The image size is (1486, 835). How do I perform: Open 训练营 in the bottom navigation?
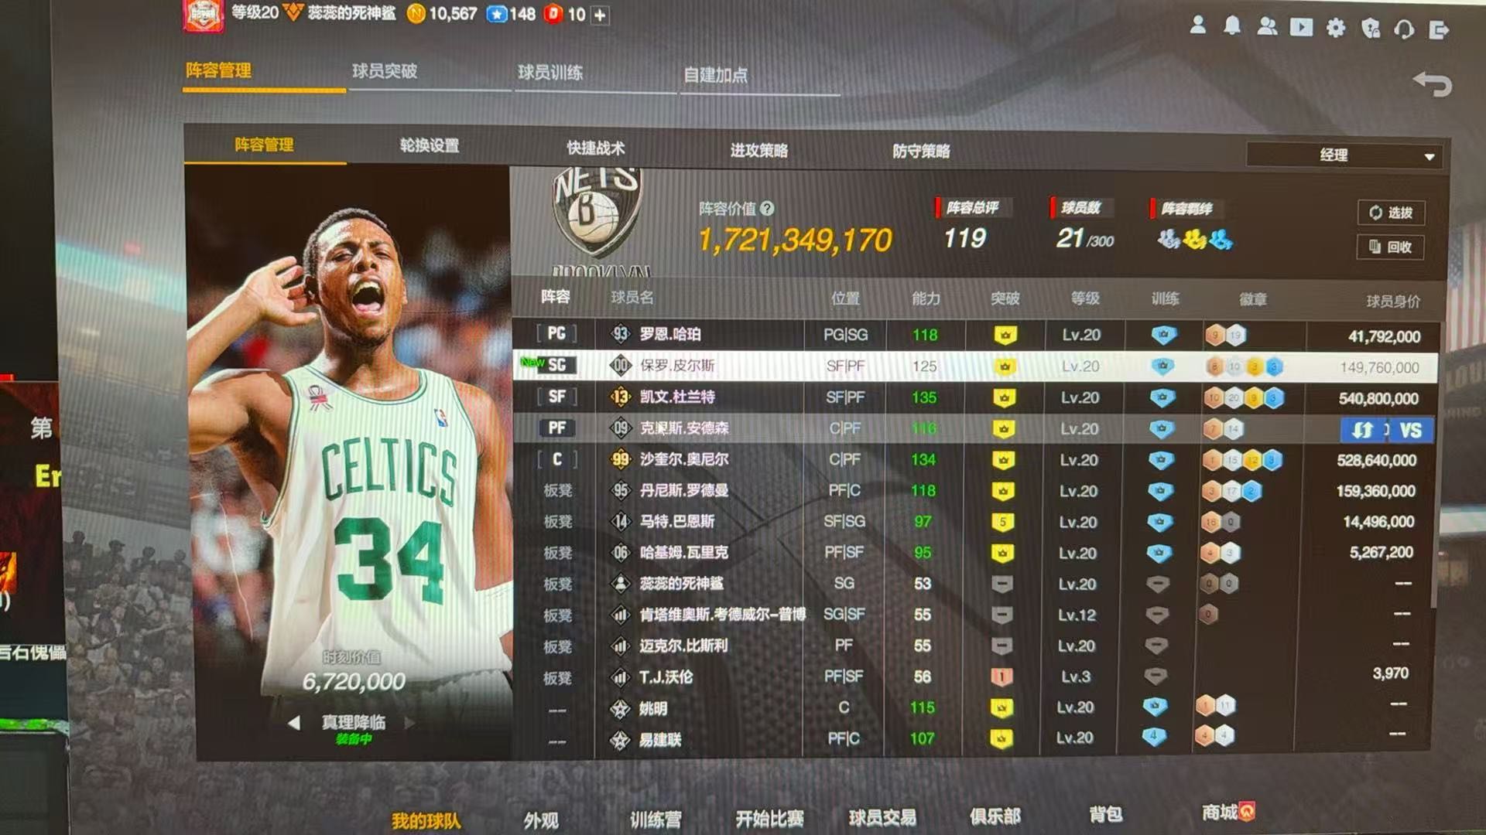[656, 820]
